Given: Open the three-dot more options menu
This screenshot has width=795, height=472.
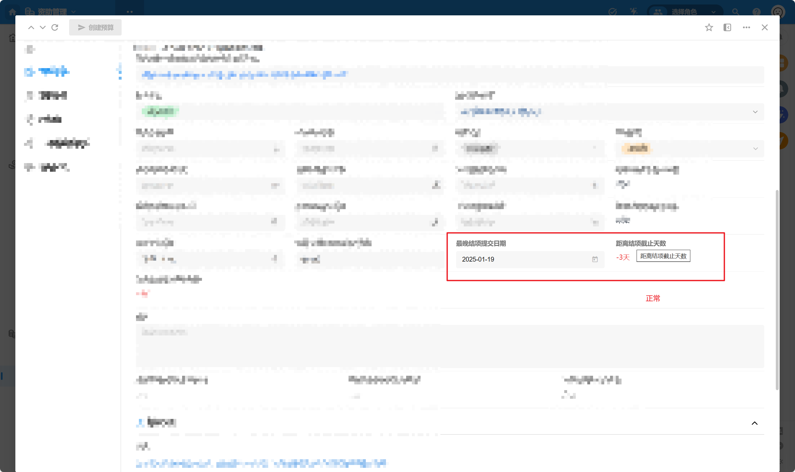Looking at the screenshot, I should [x=746, y=28].
